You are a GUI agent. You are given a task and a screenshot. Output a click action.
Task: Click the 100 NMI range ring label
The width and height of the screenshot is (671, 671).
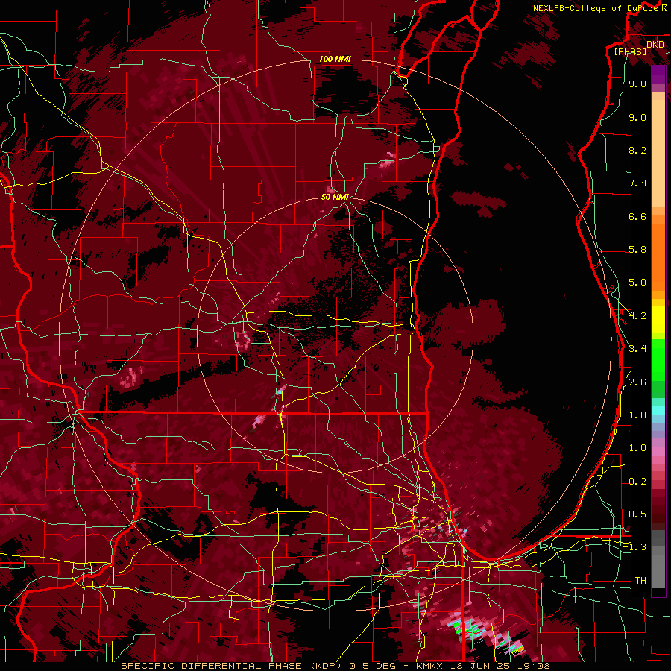335,59
